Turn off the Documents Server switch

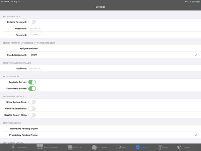click(32, 89)
